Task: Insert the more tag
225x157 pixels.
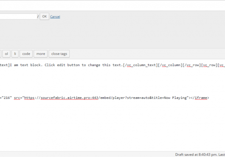Action: pos(41,54)
